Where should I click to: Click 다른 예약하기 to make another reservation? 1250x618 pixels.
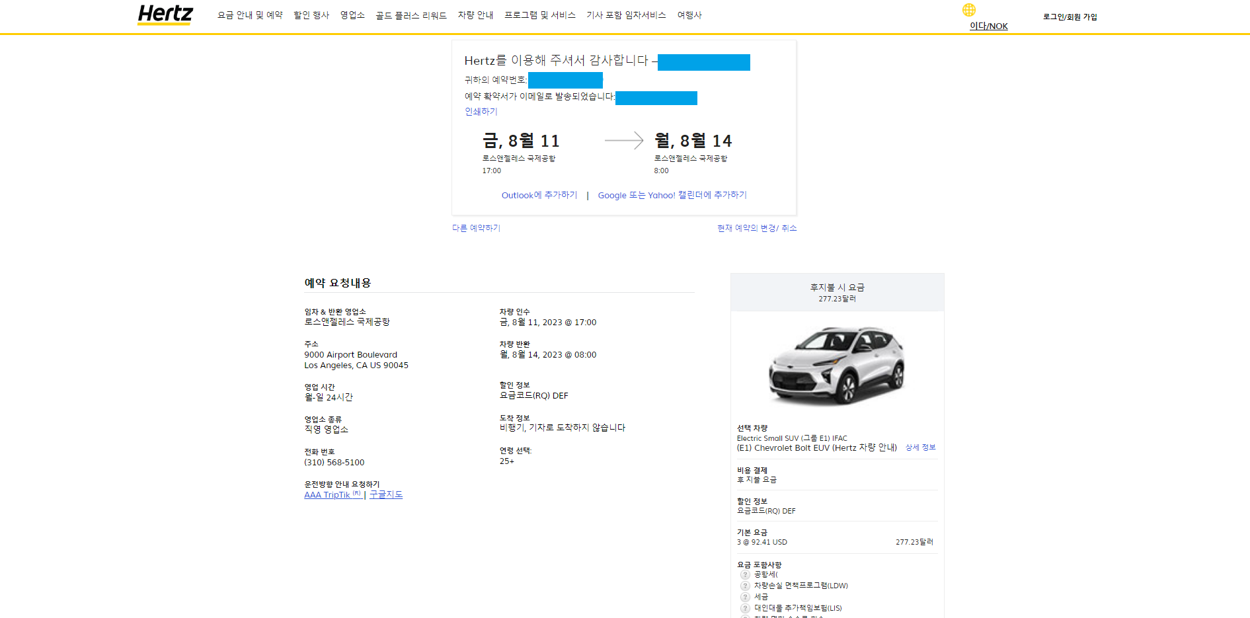pos(475,228)
